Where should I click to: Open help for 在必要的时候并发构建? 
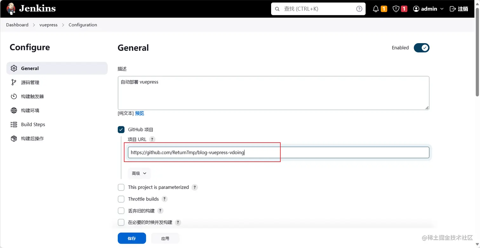pos(178,223)
